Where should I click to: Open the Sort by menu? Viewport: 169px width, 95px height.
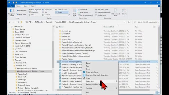[74, 12]
